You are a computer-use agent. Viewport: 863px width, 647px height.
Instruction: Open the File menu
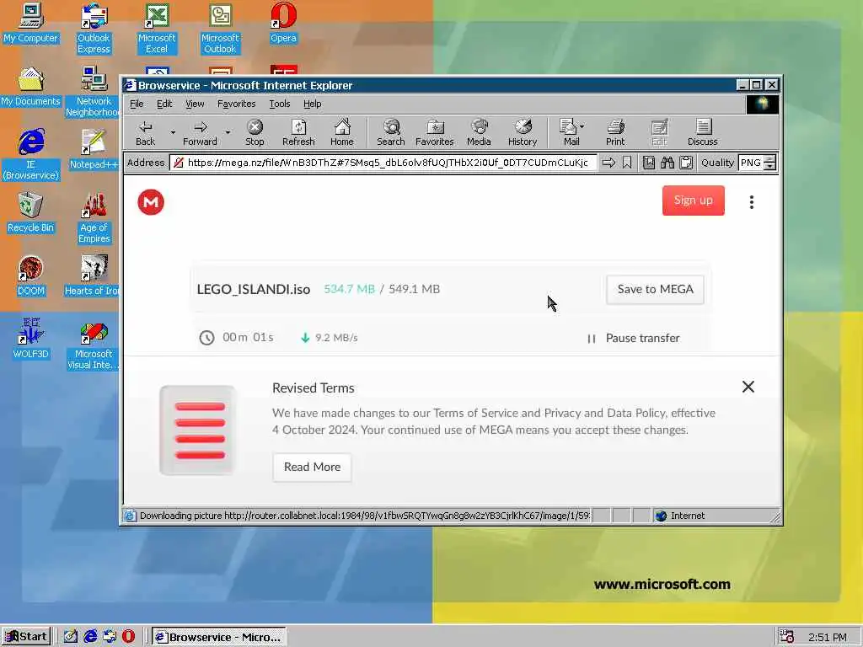pos(137,104)
